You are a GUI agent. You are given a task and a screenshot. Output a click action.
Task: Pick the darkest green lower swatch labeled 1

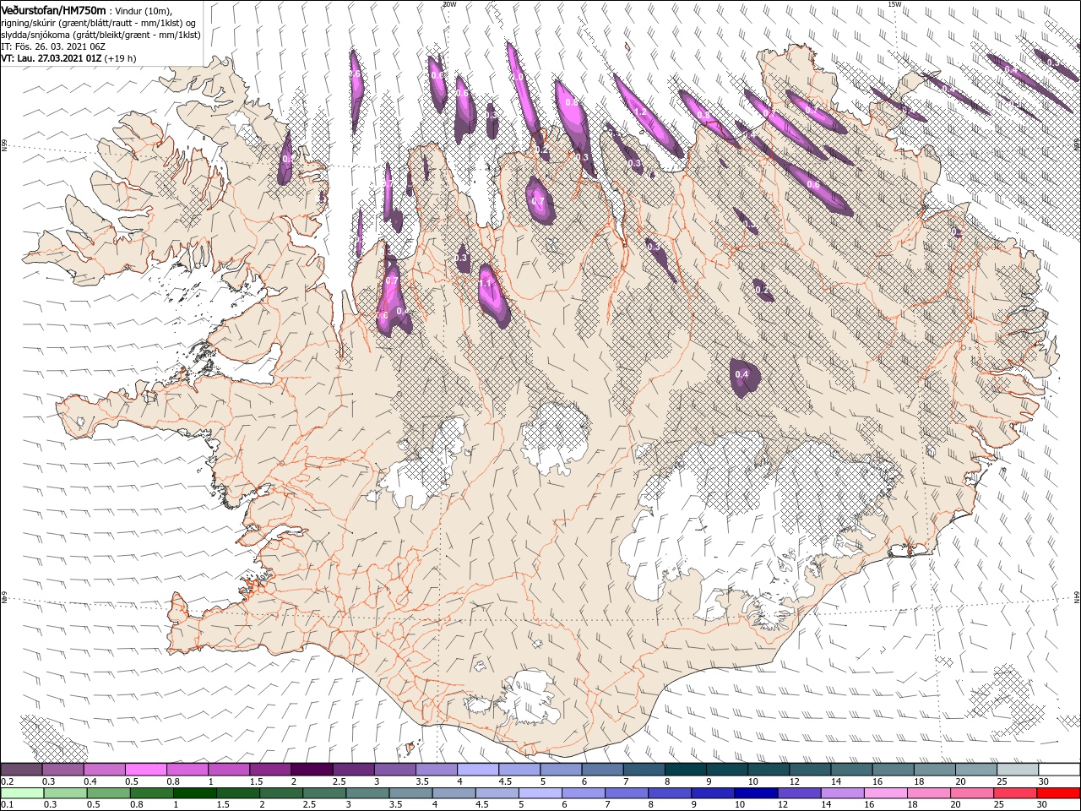(195, 793)
